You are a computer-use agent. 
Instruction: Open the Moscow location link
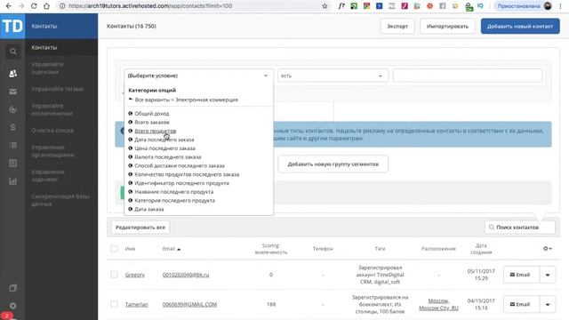pyautogui.click(x=438, y=304)
